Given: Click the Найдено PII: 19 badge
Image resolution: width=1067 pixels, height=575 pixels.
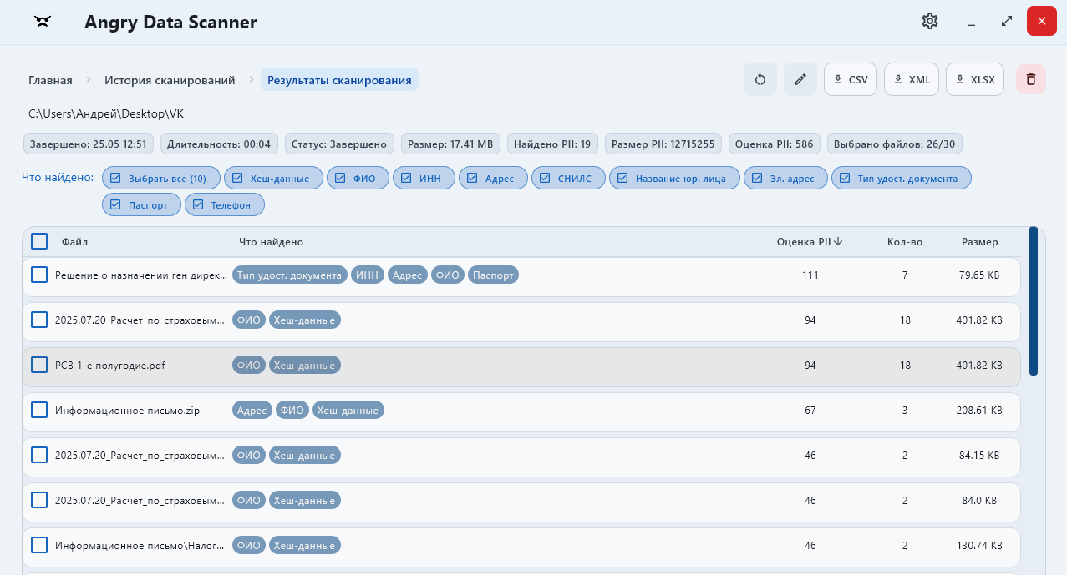Looking at the screenshot, I should (552, 144).
